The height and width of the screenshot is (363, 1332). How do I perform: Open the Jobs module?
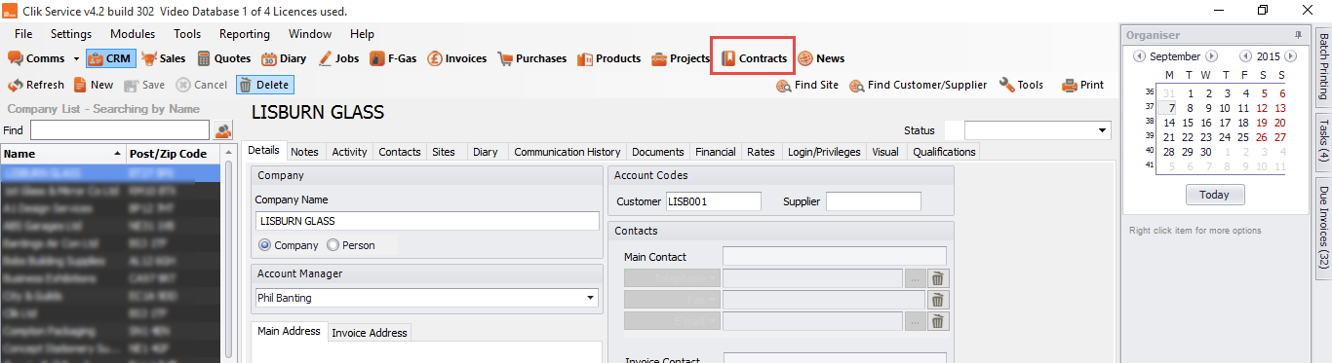click(x=338, y=58)
